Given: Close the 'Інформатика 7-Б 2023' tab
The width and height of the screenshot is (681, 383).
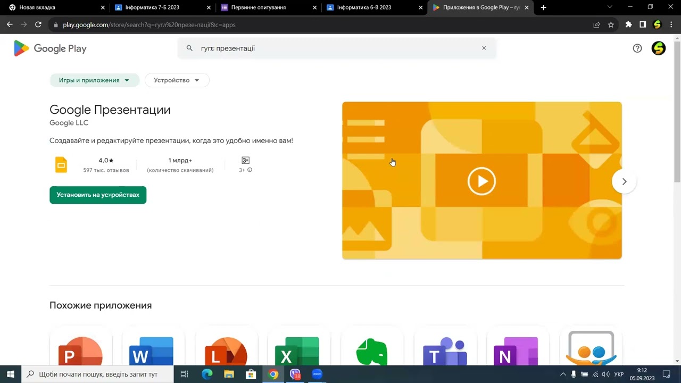Looking at the screenshot, I should pyautogui.click(x=209, y=7).
